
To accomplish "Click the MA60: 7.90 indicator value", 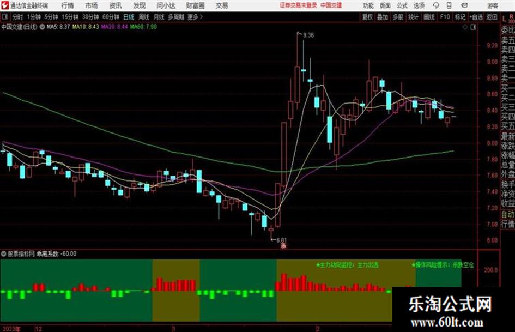I will (x=143, y=27).
